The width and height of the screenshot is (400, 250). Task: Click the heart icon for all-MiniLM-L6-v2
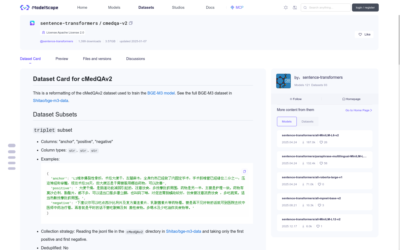pyautogui.click(x=321, y=142)
